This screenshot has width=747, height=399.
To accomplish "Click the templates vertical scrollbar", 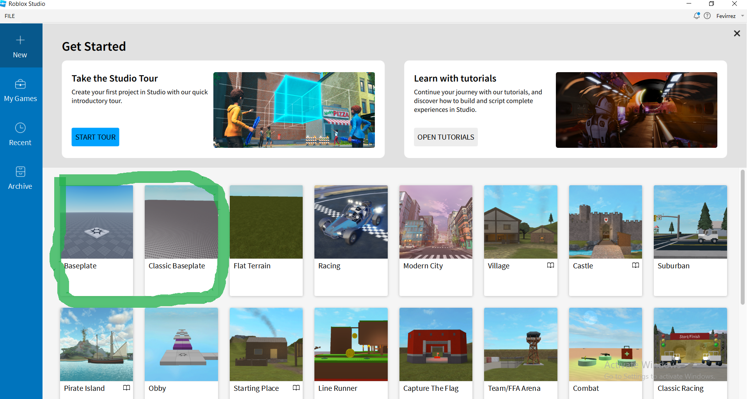I will pos(743,237).
